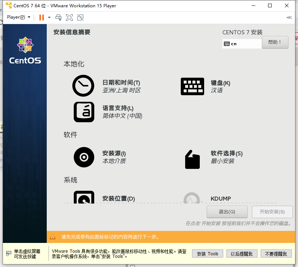Screen dimensions: 298x267
Task: Click the 安装 Tools button
Action: [207, 254]
